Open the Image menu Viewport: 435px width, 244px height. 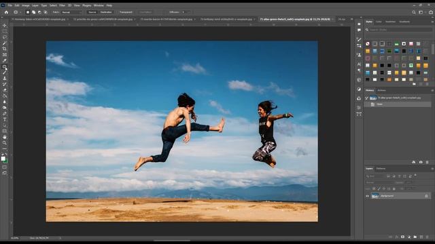[26, 5]
